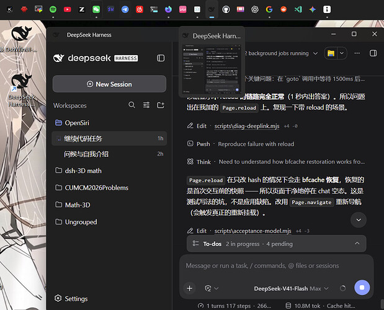384x310 pixels.
Task: Click the Think brain icon
Action: click(190, 161)
